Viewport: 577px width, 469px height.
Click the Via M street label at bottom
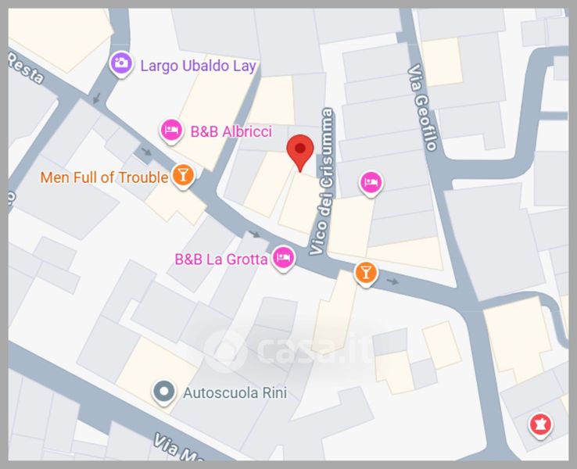(178, 448)
